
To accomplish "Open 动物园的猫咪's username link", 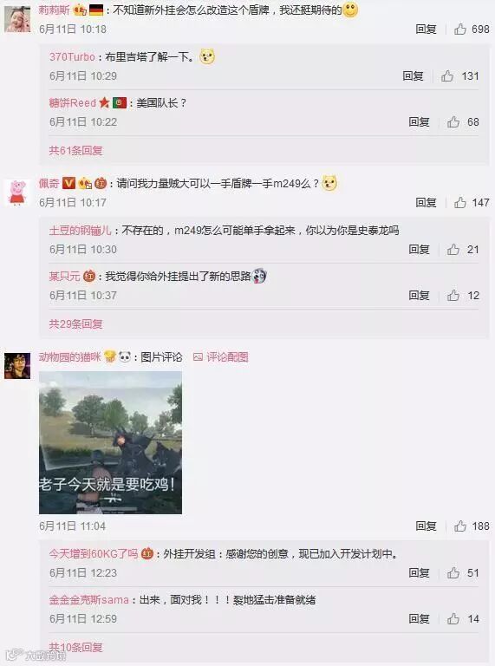I will [x=69, y=356].
